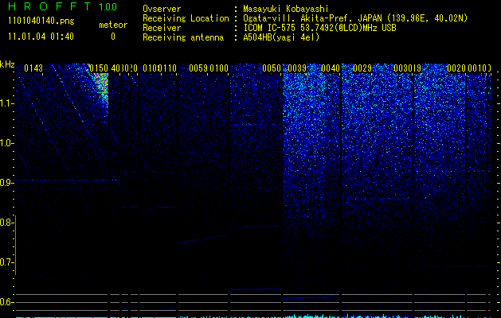This screenshot has height=318, width=501.
Task: Click the 'Receiving antenna' label
Action: [x=183, y=37]
